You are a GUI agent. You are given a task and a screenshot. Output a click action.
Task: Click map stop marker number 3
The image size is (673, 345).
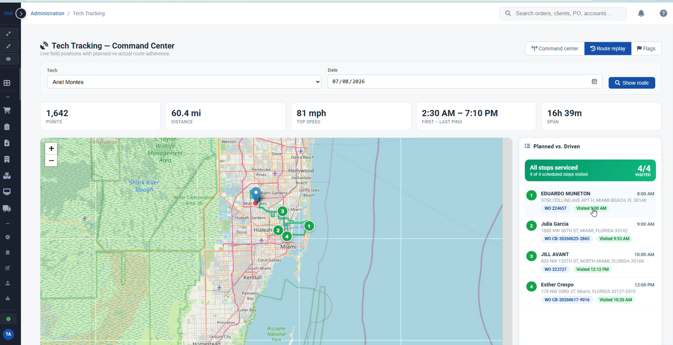282,211
